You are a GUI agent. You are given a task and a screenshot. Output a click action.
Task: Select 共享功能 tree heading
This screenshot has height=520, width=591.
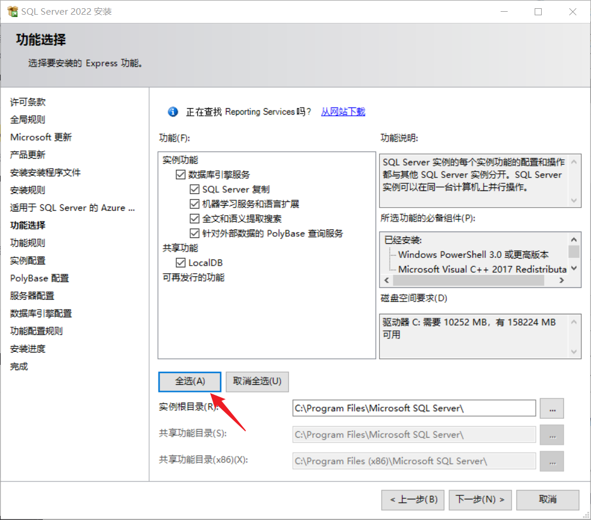180,248
